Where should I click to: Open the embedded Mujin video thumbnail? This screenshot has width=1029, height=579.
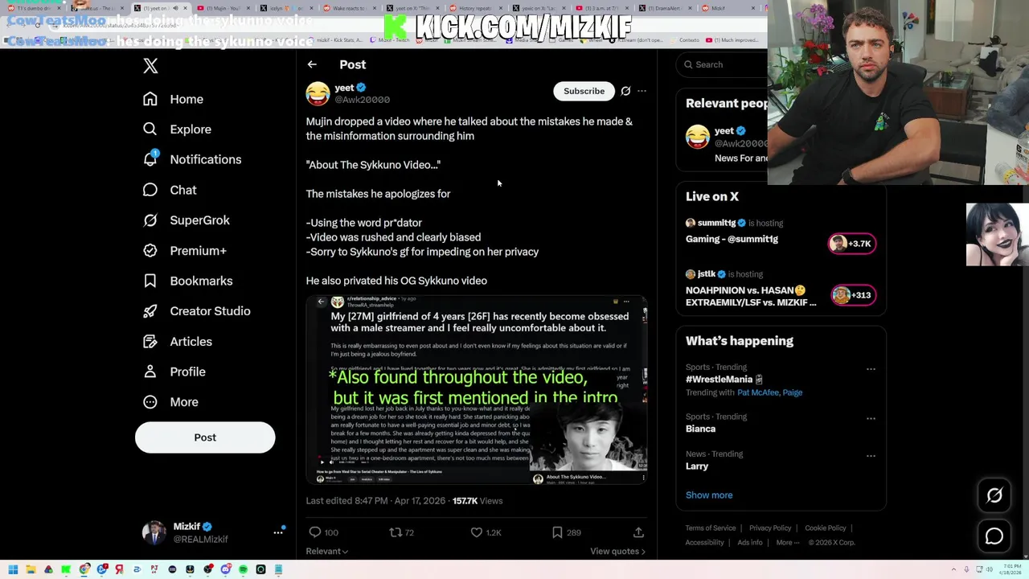click(477, 390)
